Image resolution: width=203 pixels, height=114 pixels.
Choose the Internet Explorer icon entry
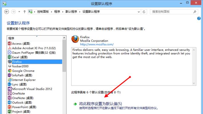point(10,80)
